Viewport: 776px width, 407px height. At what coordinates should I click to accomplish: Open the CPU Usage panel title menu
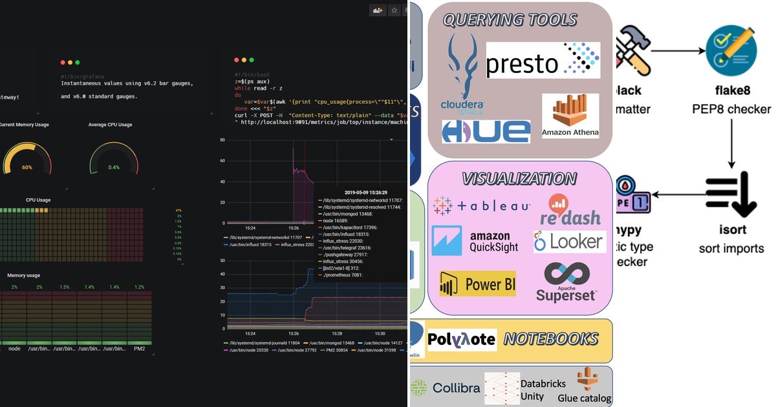coord(38,200)
